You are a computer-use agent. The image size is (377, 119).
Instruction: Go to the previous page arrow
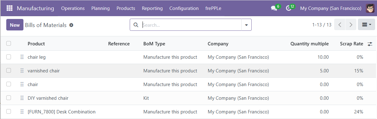pos(340,25)
